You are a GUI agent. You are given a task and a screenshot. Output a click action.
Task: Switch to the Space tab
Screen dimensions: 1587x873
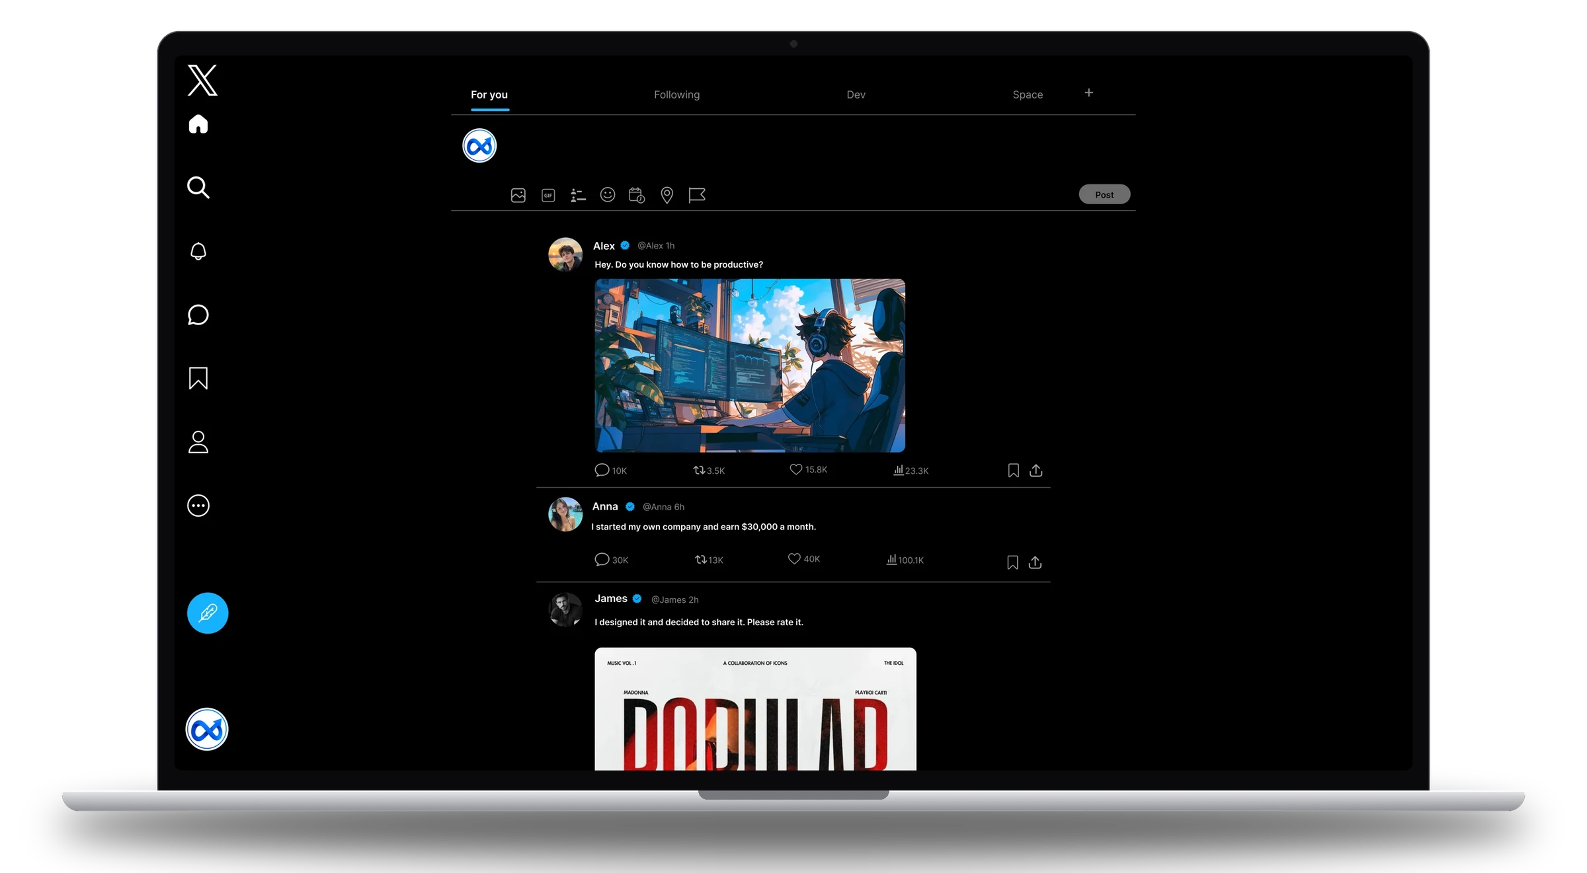pos(1028,95)
